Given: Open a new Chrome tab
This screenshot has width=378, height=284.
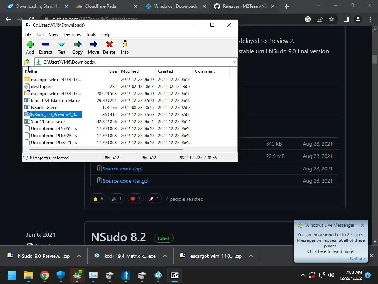Looking at the screenshot, I should [286, 7].
